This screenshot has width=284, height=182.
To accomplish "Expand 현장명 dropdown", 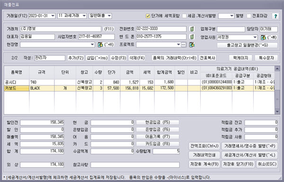I will tap(92, 44).
